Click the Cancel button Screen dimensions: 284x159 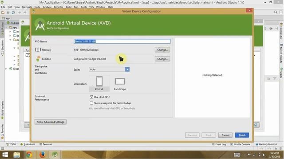click(x=225, y=135)
